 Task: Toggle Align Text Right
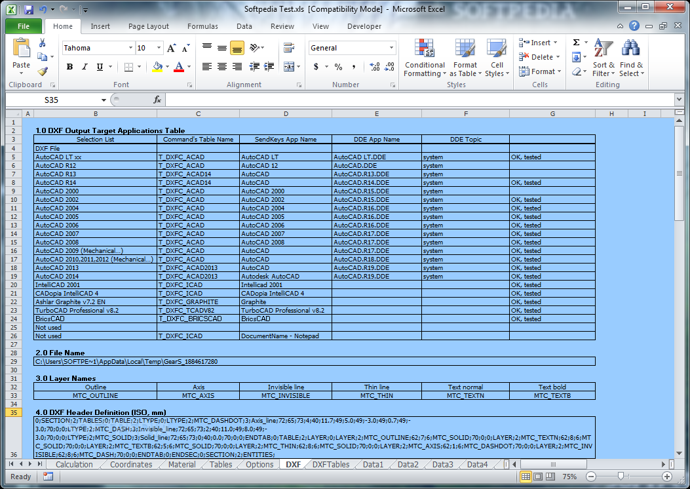[x=237, y=66]
